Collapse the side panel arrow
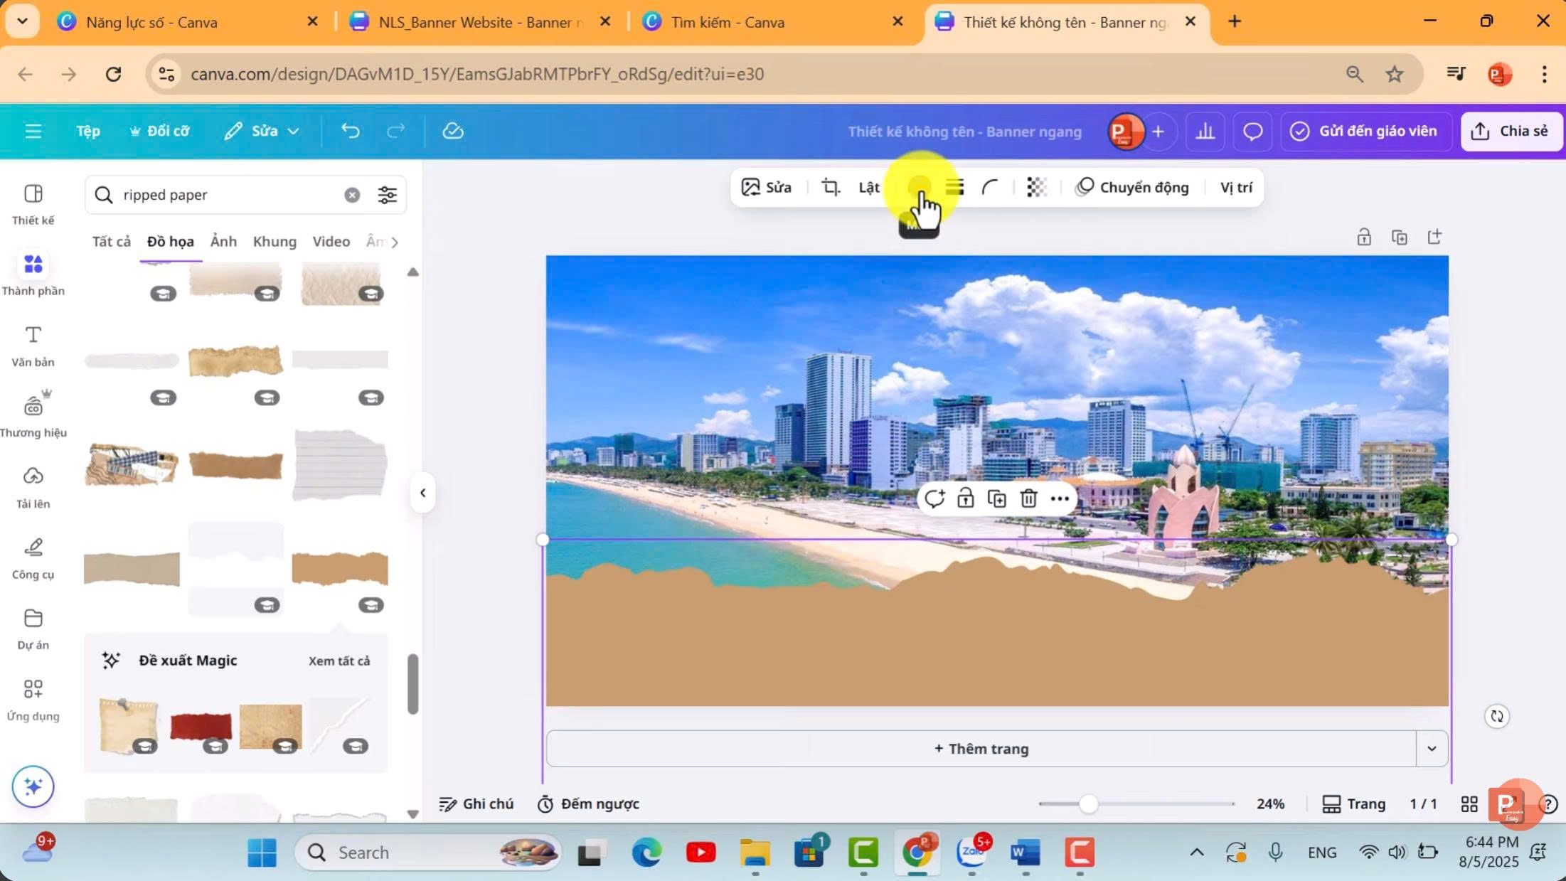The width and height of the screenshot is (1566, 881). [422, 493]
